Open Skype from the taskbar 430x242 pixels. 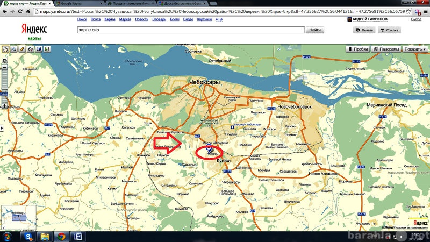click(28, 237)
